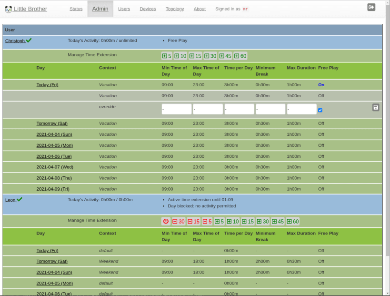390x296 pixels.
Task: Add 5 minutes extension for Christoph
Action: 167,56
